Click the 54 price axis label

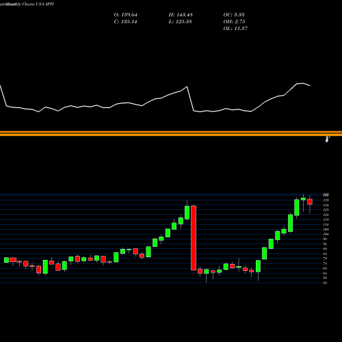pyautogui.click(x=325, y=282)
